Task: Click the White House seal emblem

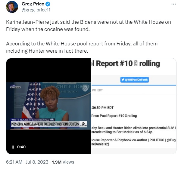Action: click(x=85, y=88)
